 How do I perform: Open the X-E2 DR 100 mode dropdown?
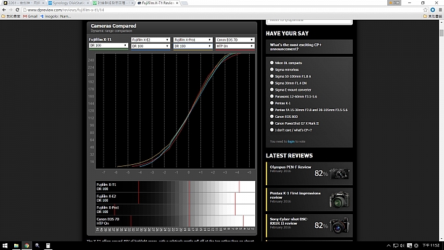(150, 46)
